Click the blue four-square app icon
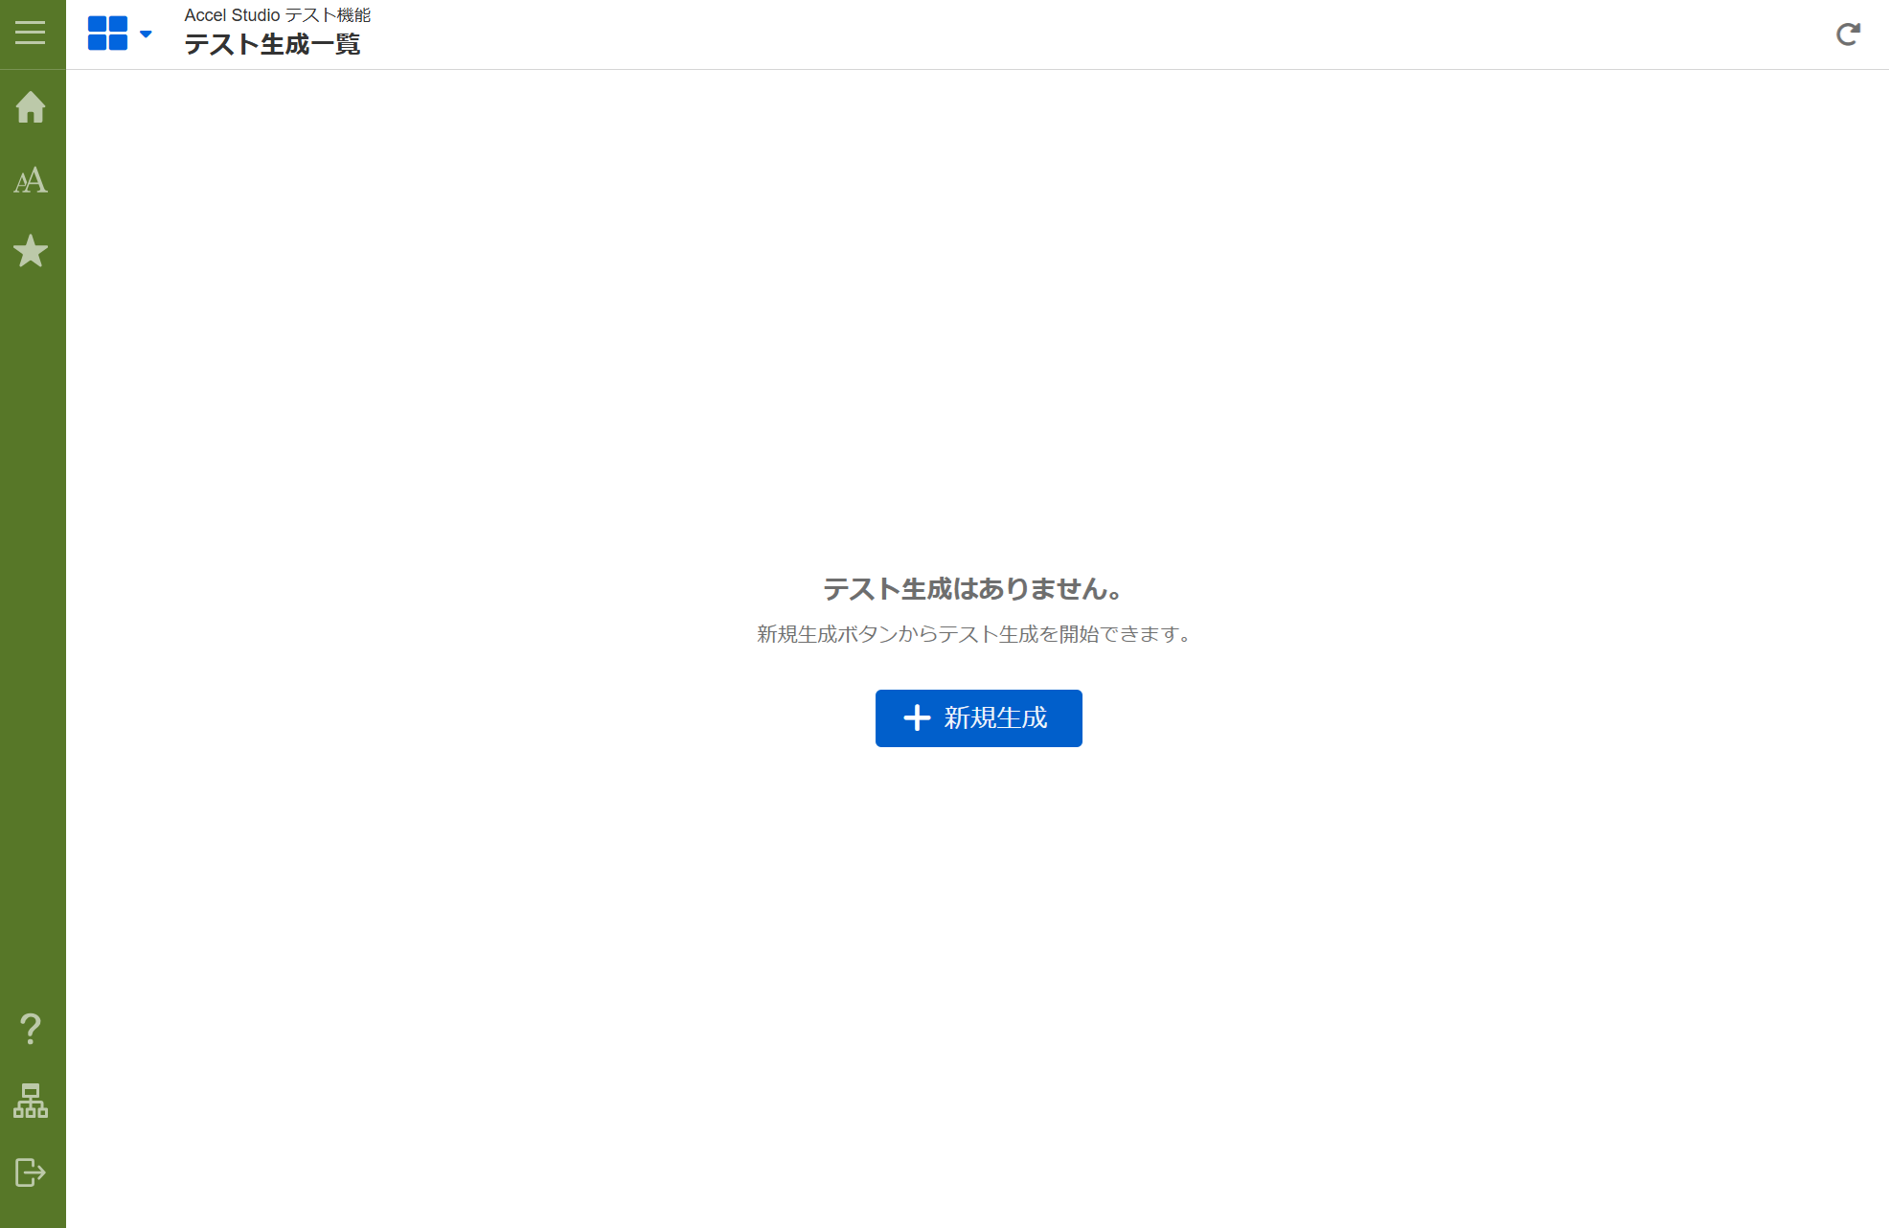Screen dimensions: 1889x1228 click(107, 34)
